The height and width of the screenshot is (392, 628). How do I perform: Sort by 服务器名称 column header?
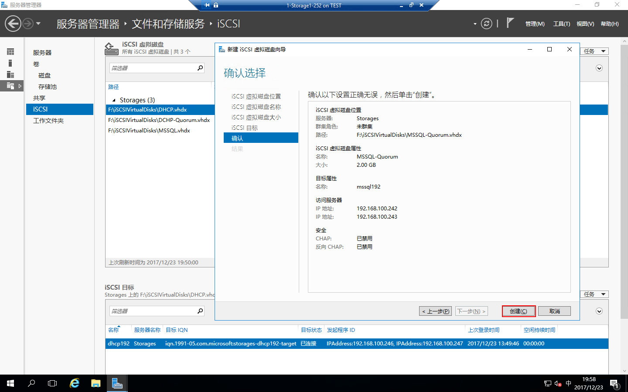(147, 330)
